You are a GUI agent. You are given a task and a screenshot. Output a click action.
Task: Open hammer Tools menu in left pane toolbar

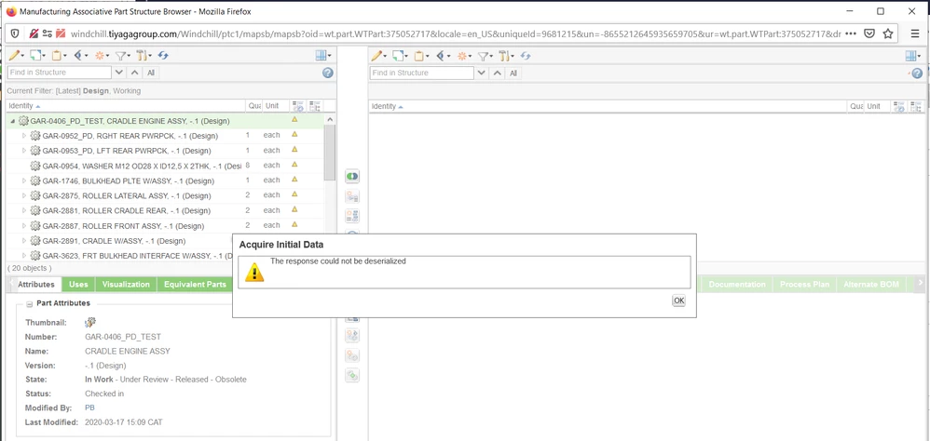[x=144, y=56]
